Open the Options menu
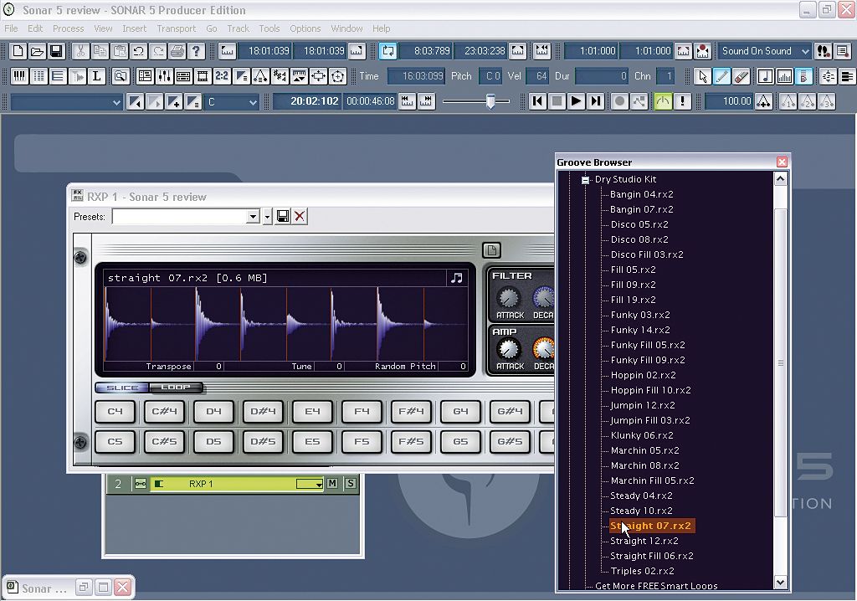The height and width of the screenshot is (601, 857). click(x=305, y=28)
